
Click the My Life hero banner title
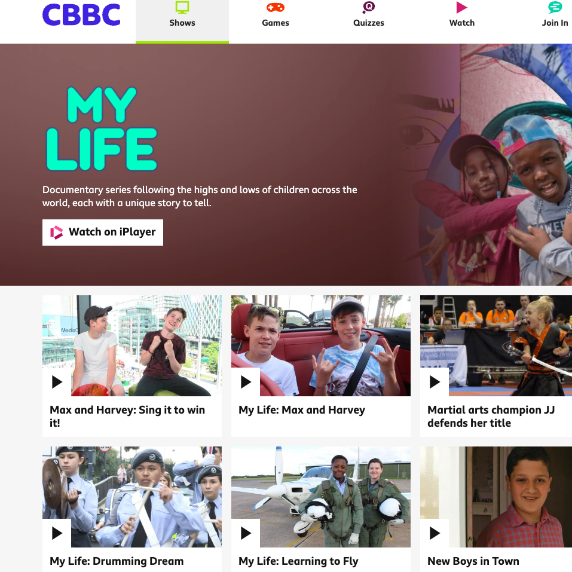click(102, 129)
